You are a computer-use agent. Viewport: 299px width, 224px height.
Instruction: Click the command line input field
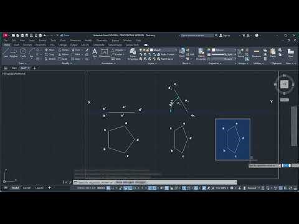coord(155,182)
